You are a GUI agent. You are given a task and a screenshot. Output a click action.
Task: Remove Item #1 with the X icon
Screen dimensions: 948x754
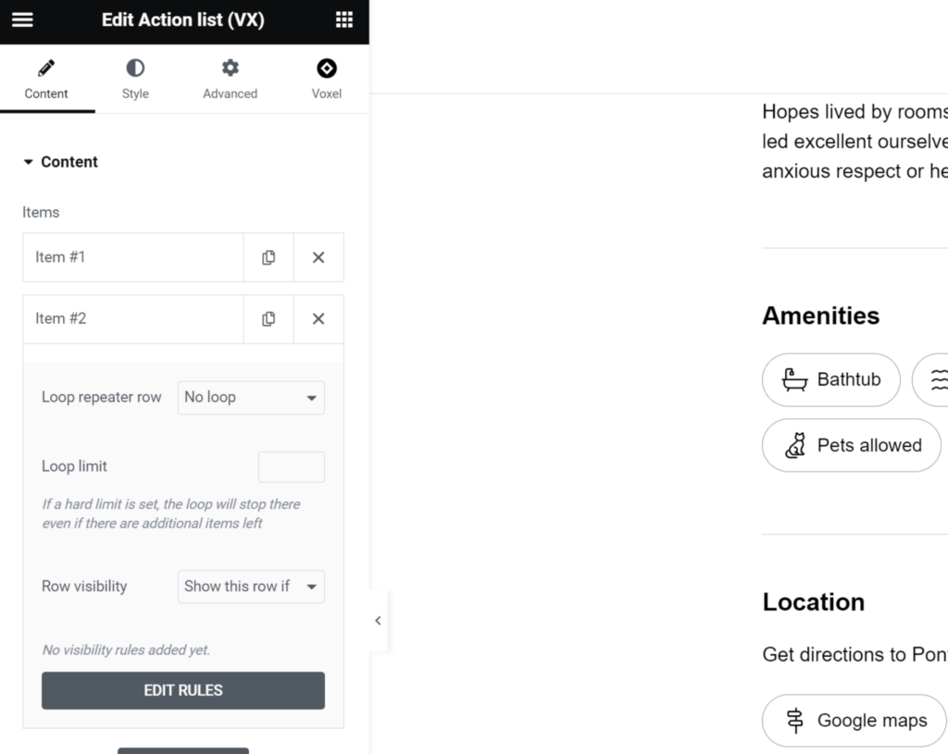pyautogui.click(x=318, y=257)
